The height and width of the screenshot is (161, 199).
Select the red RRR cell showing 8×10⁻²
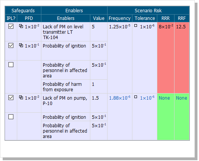tap(166, 58)
